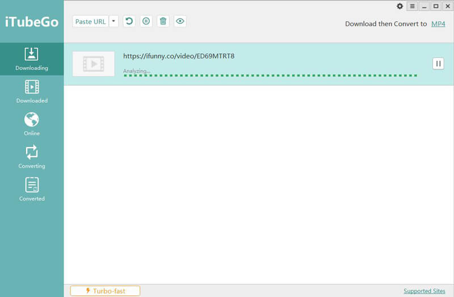Viewport: 454px width, 297px height.
Task: Close the iTubeGo window
Action: pos(448,6)
